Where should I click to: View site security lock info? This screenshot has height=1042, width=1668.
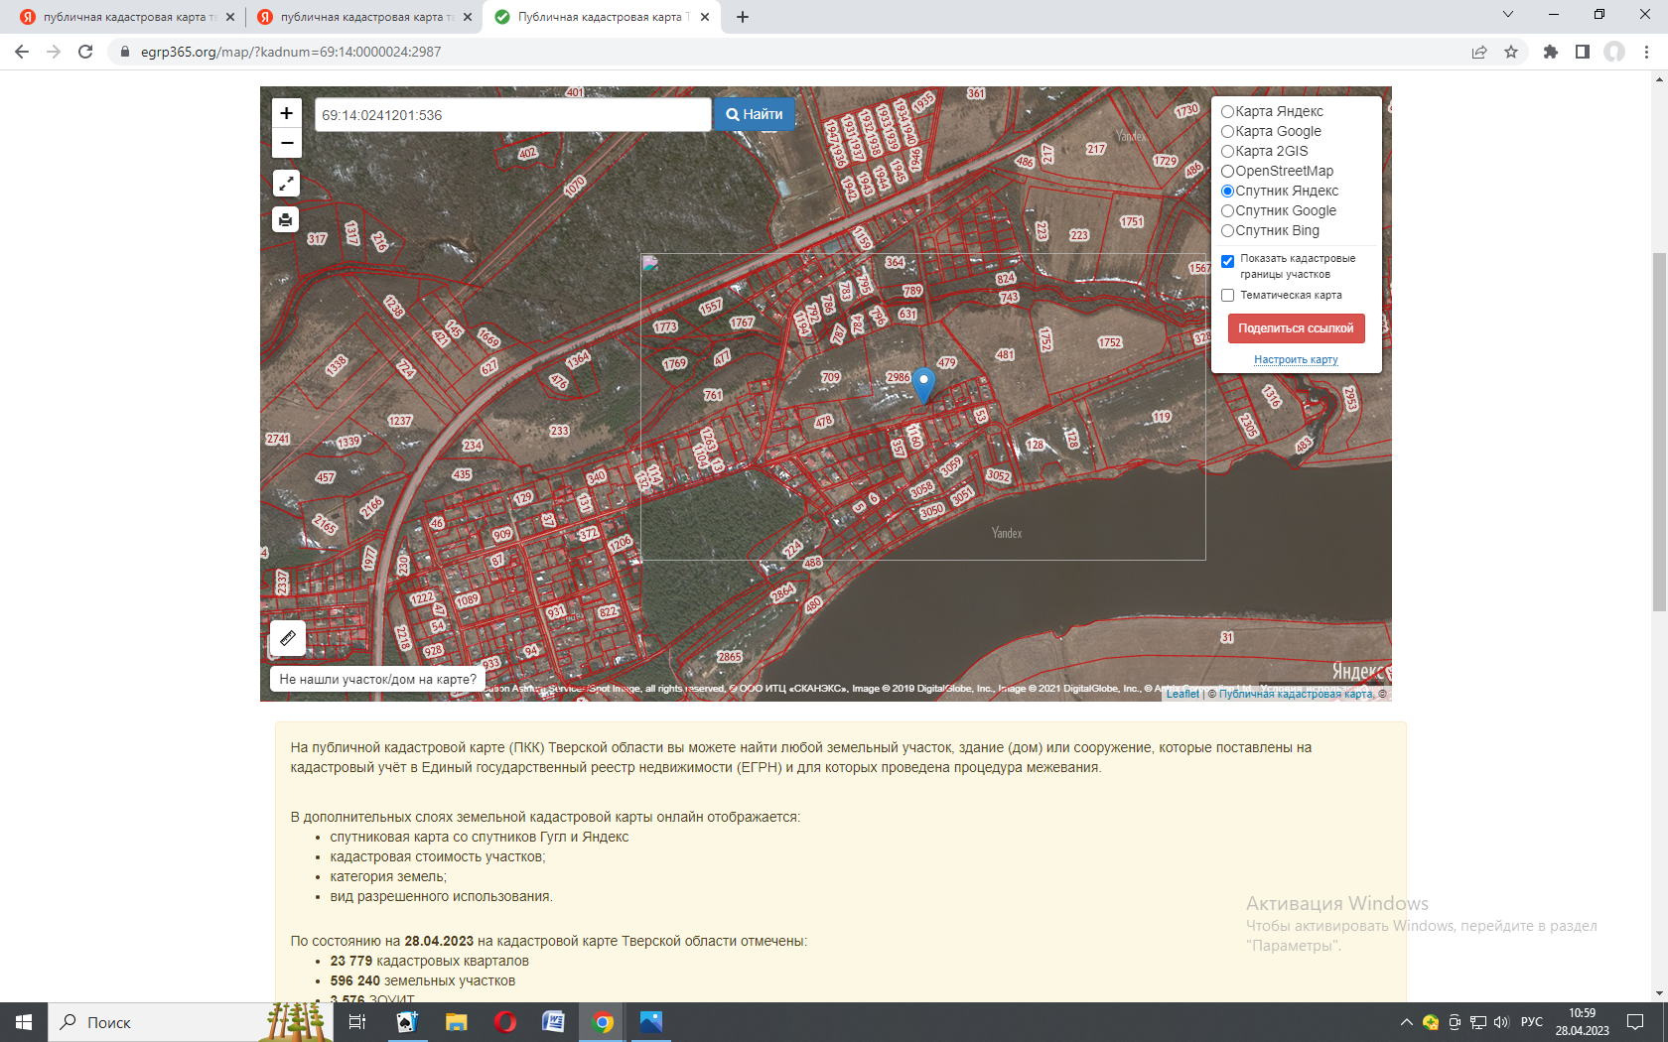click(124, 52)
